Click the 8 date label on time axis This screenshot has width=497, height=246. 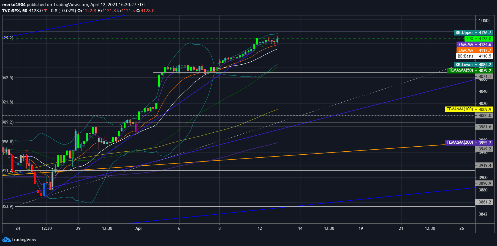click(x=219, y=228)
